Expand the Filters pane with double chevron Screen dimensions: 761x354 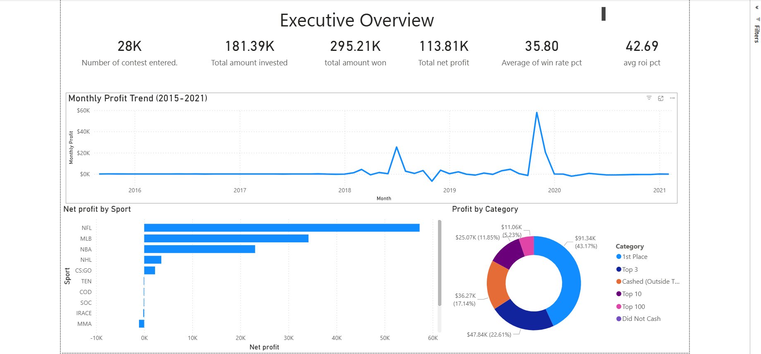tap(757, 7)
